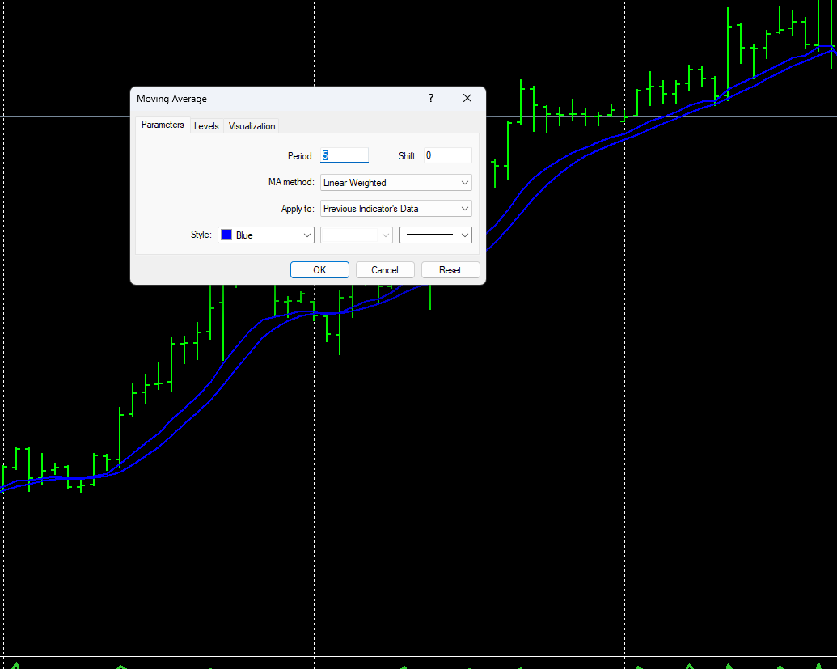Open the Levels tab
The height and width of the screenshot is (669, 837).
tap(206, 126)
